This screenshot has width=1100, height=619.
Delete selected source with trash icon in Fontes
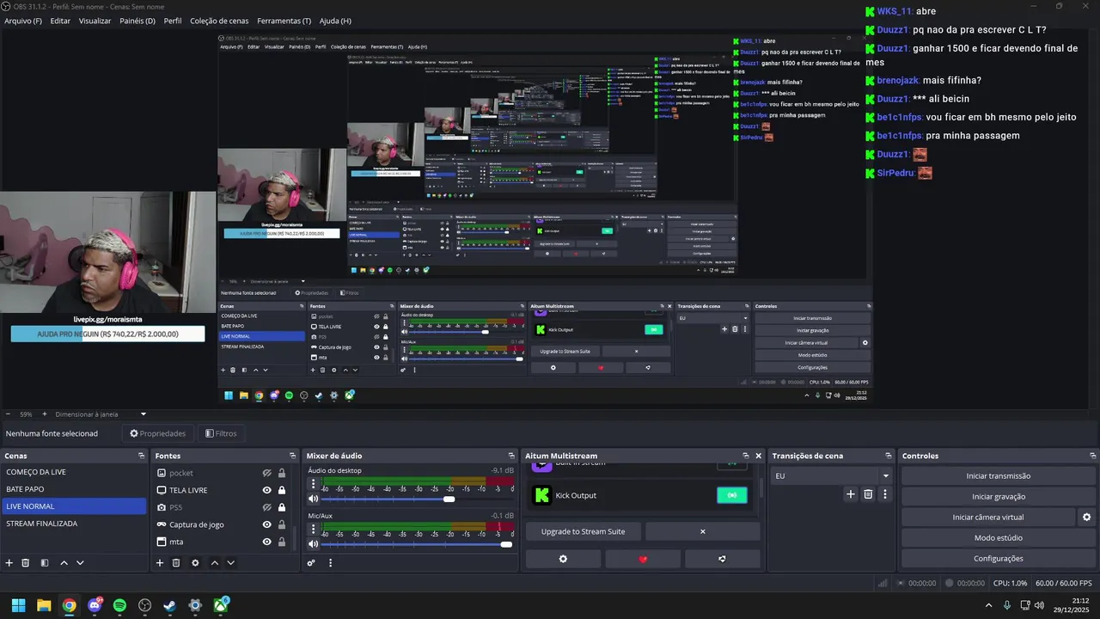pos(176,563)
